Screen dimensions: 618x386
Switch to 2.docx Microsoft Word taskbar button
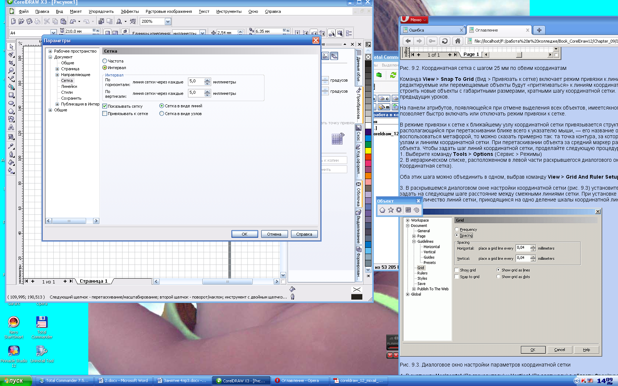click(123, 380)
